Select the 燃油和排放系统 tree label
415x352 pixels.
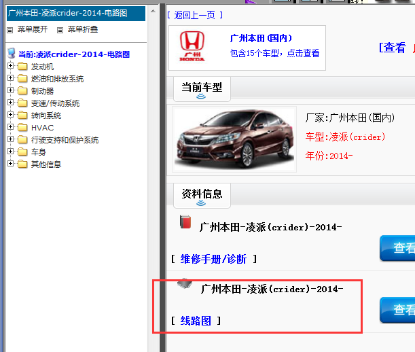pos(58,79)
